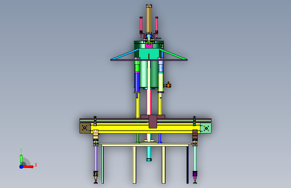Select the purple support leg on the left
Image resolution: width=291 pixels, height=188 pixels.
96,159
